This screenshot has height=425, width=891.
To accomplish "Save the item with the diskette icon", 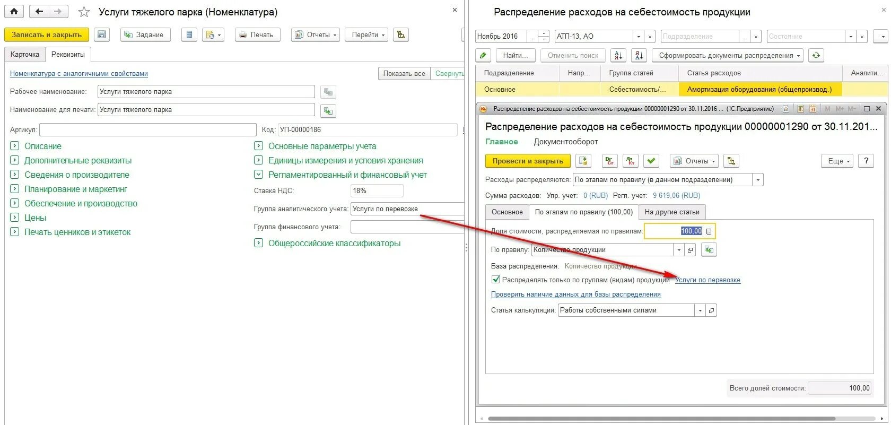I will 102,34.
